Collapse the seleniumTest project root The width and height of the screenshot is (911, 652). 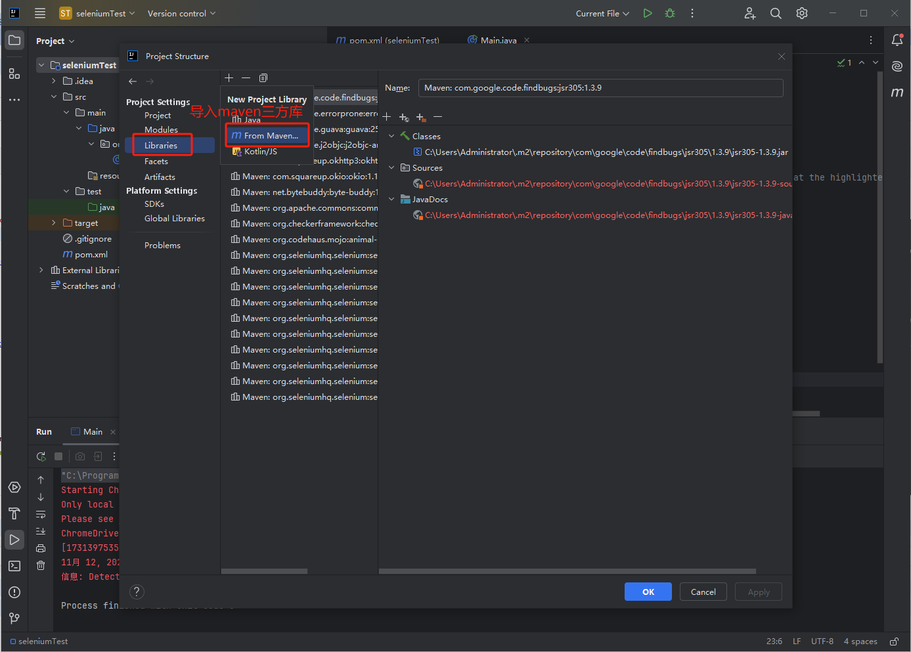41,65
